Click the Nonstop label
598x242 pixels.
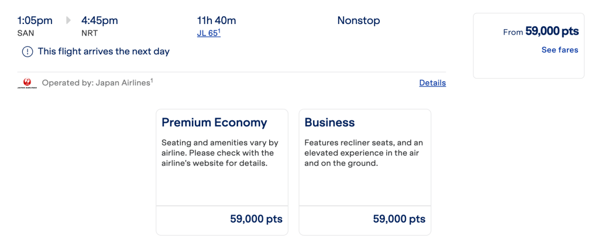click(359, 20)
